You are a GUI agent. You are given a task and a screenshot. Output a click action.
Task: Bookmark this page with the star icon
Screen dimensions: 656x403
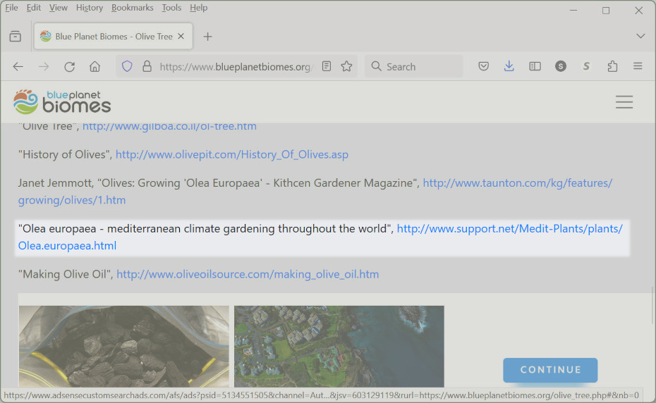click(346, 67)
